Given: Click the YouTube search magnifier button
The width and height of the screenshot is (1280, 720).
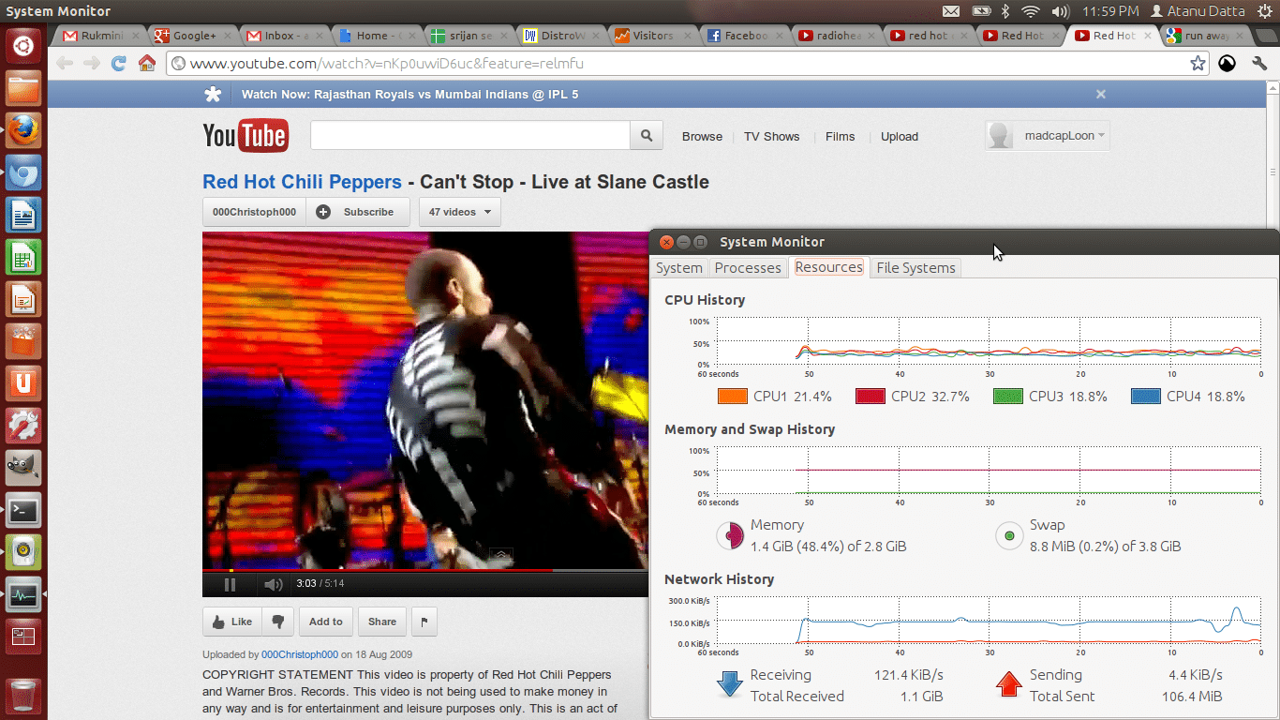Looking at the screenshot, I should pos(646,136).
